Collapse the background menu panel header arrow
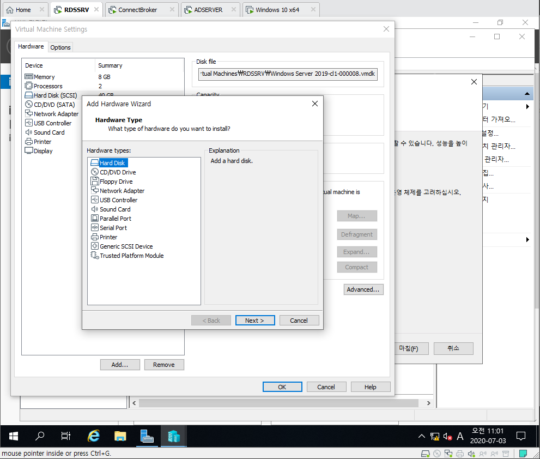 (527, 93)
